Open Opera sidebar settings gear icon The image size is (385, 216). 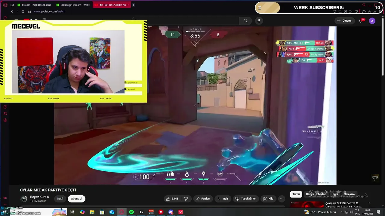[5, 120]
